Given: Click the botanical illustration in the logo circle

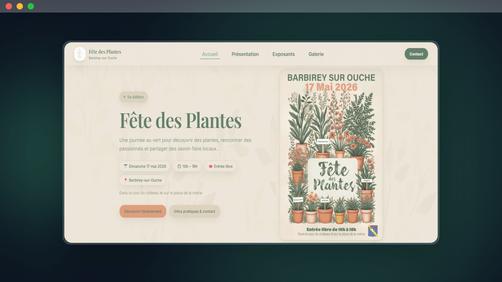Looking at the screenshot, I should [80, 54].
